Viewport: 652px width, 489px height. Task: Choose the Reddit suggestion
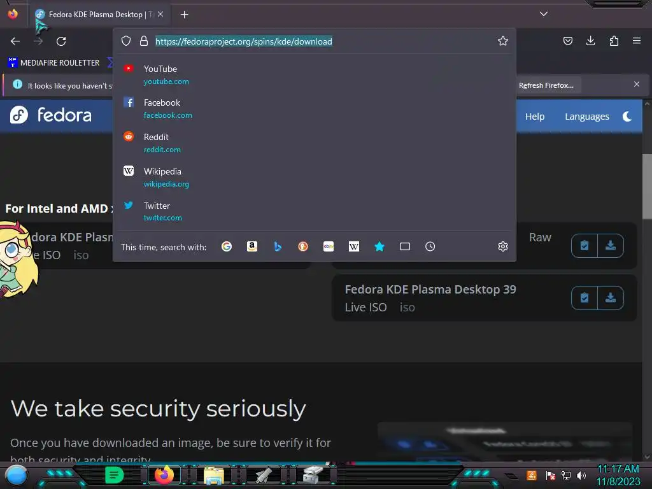pyautogui.click(x=315, y=143)
